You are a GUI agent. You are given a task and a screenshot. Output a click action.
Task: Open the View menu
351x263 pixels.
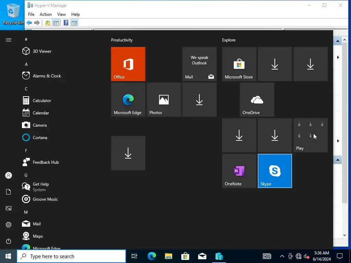click(x=61, y=14)
